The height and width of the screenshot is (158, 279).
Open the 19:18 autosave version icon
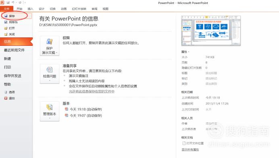point(67,109)
